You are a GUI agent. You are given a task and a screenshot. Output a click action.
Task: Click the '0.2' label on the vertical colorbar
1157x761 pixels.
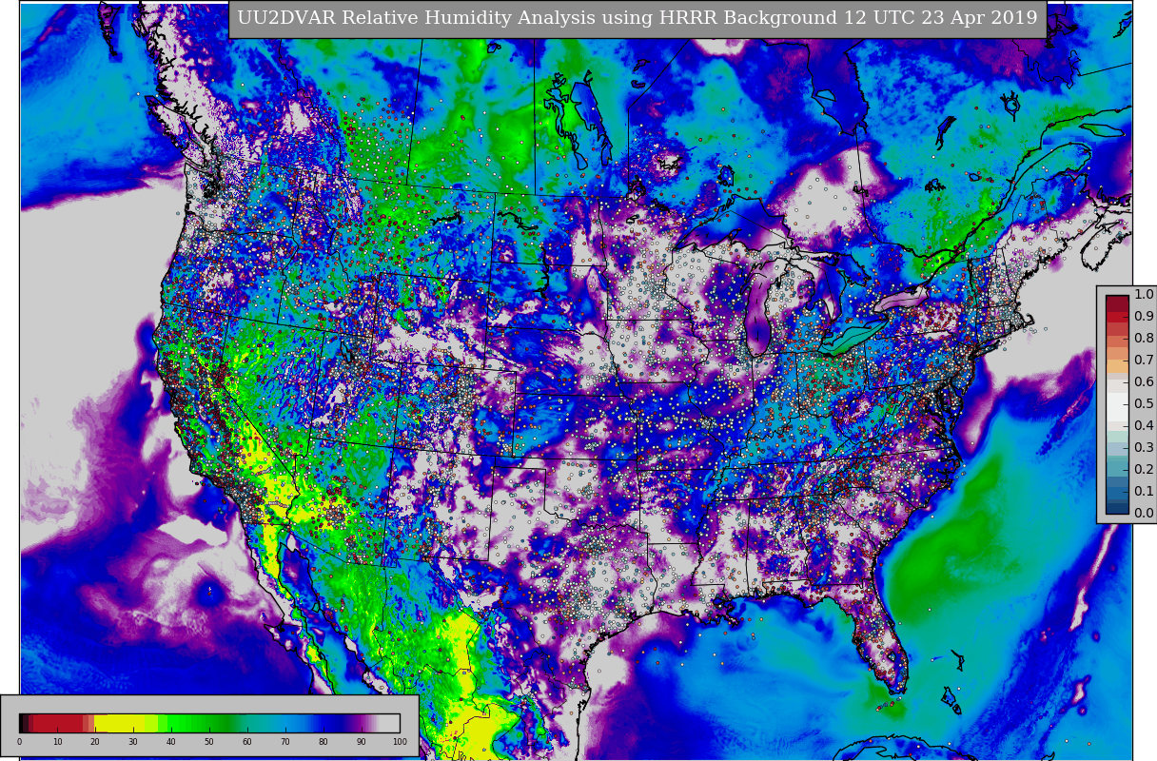point(1144,470)
